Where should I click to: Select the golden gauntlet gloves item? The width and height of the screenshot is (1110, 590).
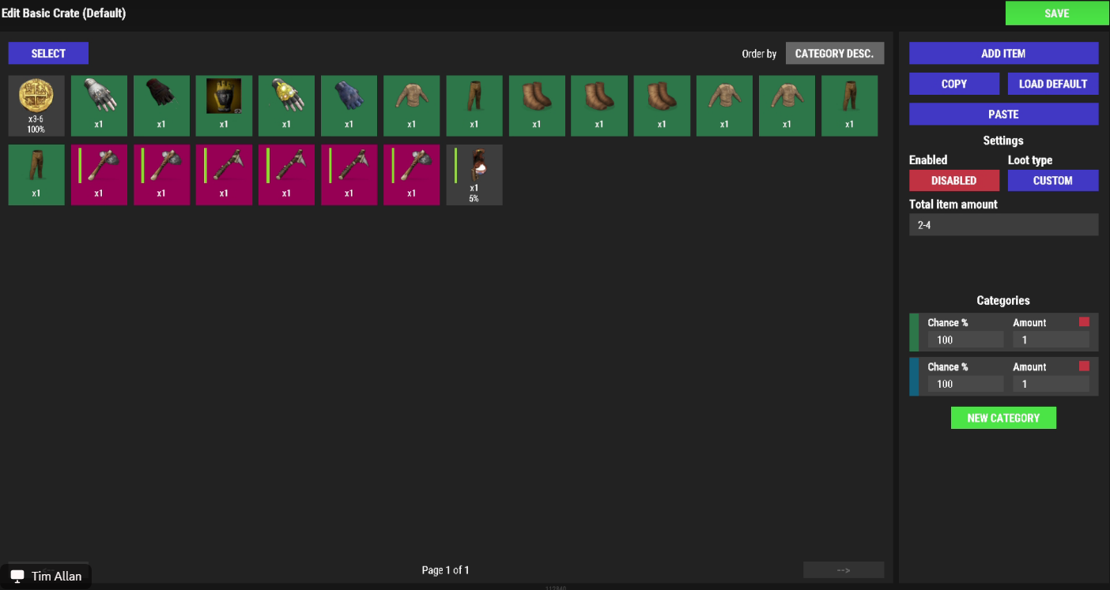286,105
